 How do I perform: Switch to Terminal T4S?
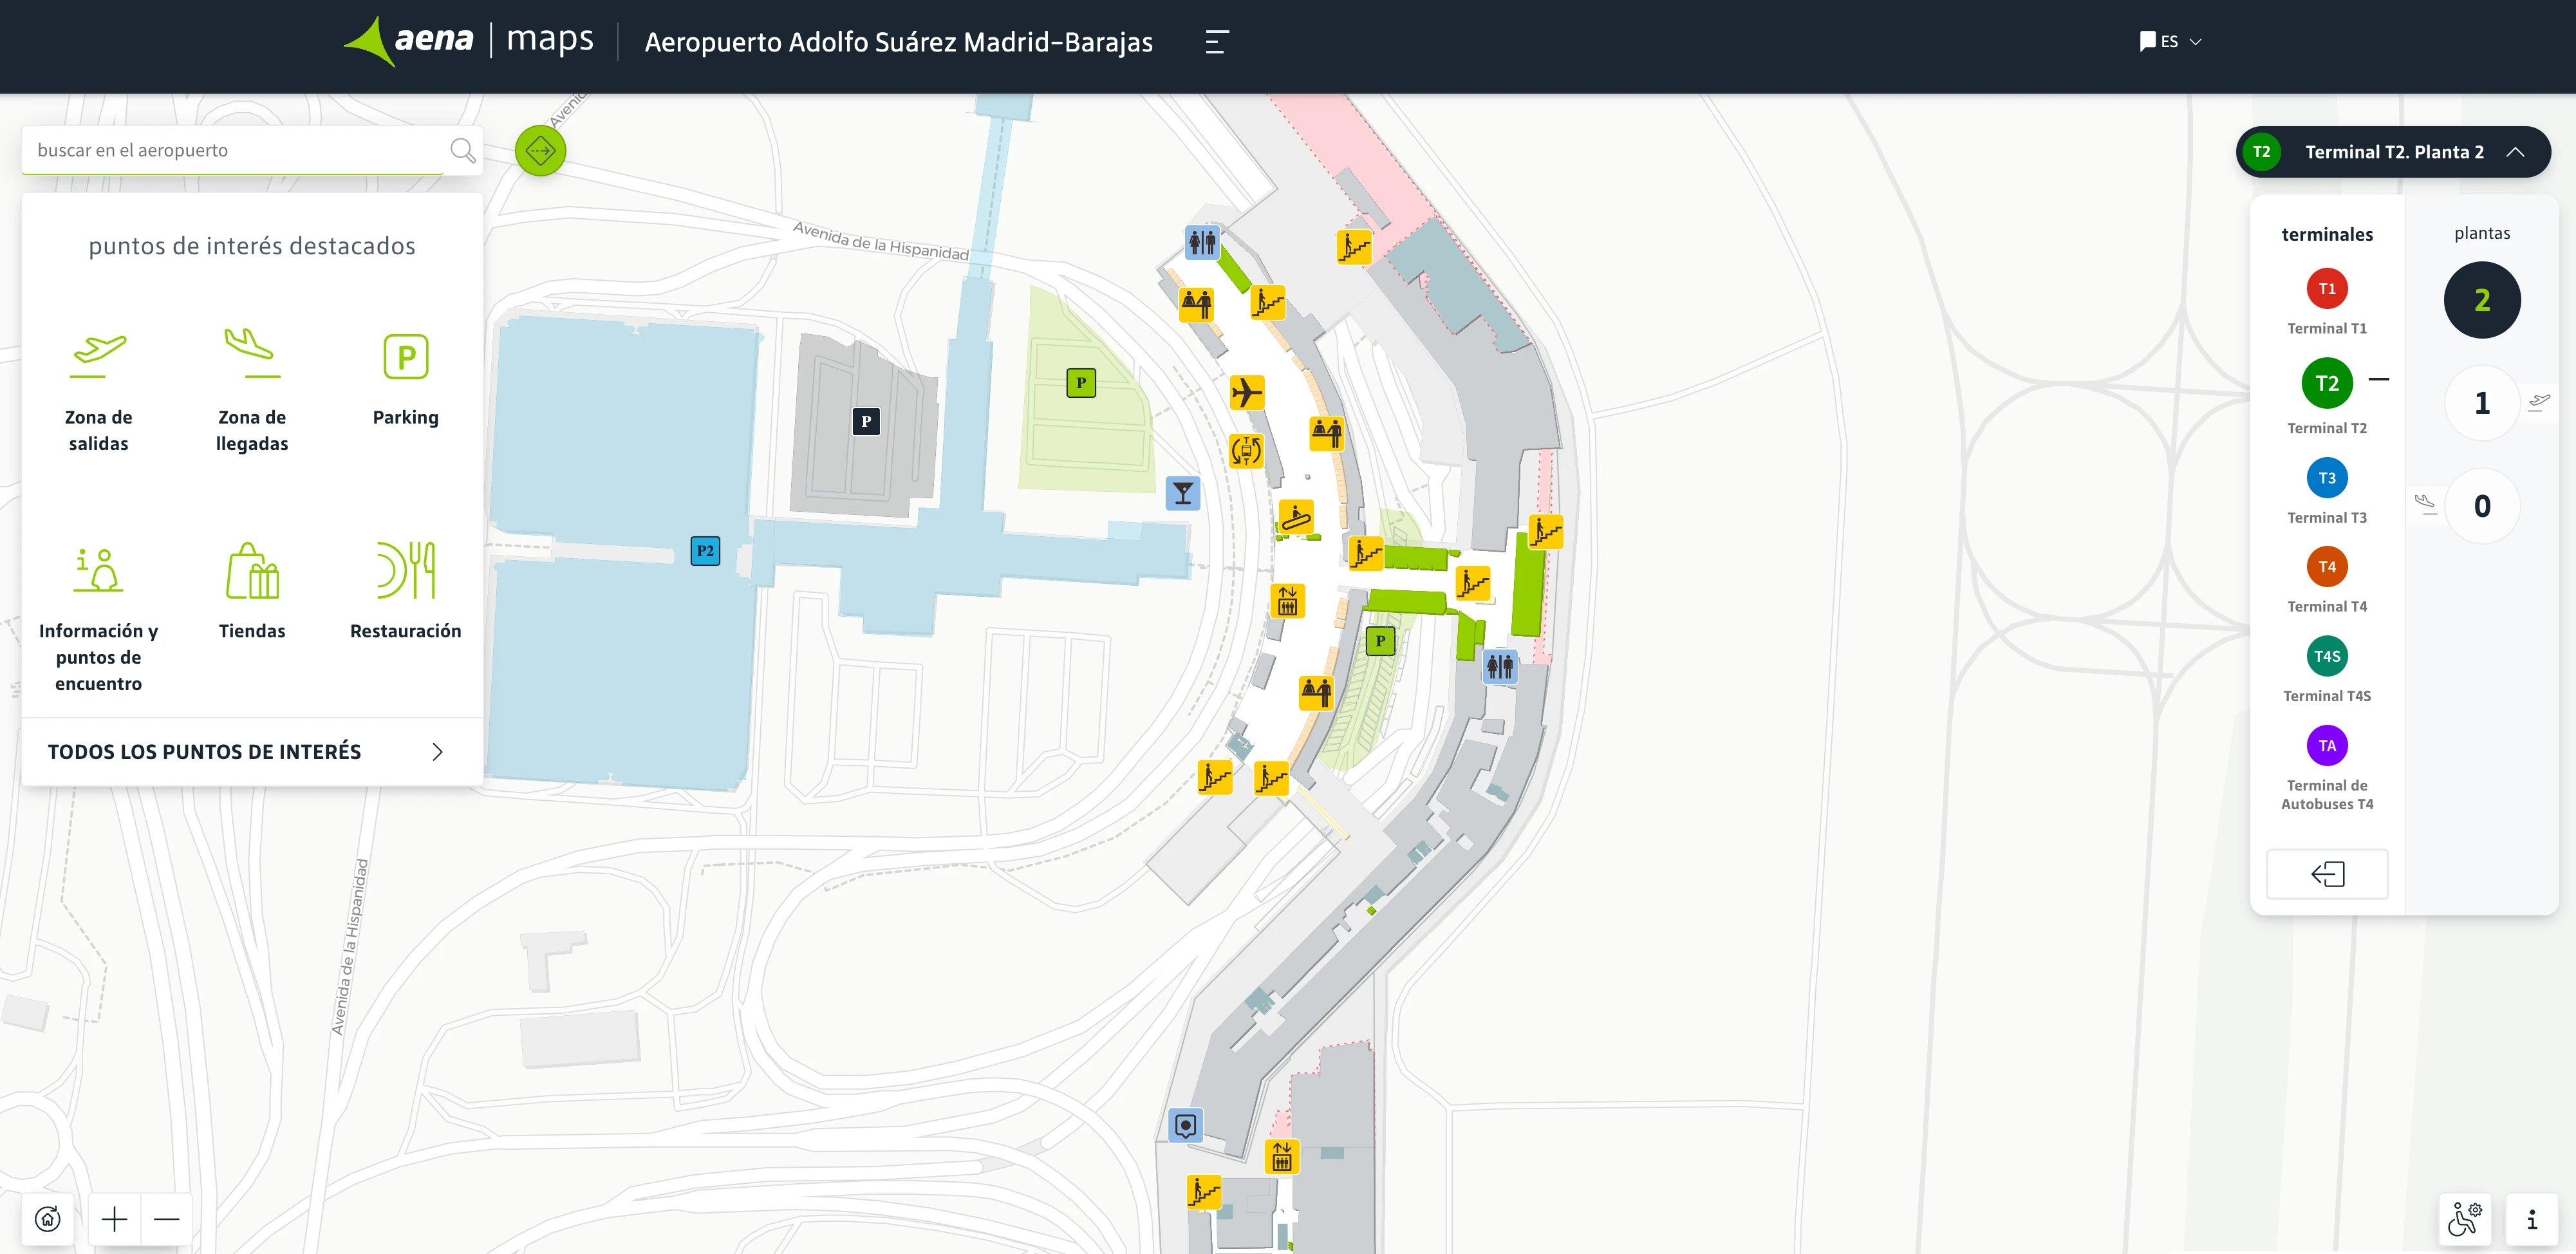2327,656
